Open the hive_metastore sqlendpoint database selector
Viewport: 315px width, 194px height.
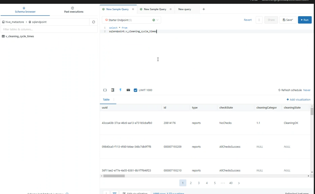45,22
